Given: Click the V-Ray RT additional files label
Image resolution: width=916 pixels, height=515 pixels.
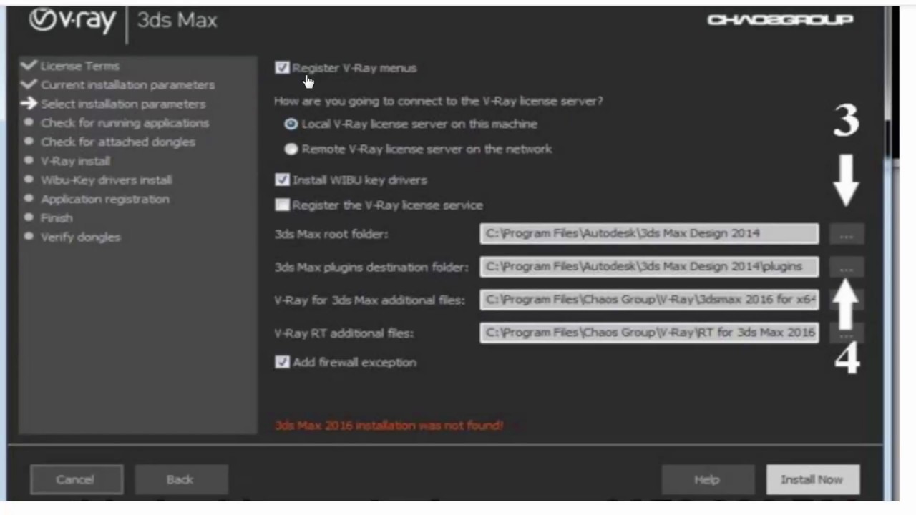Looking at the screenshot, I should click(344, 334).
